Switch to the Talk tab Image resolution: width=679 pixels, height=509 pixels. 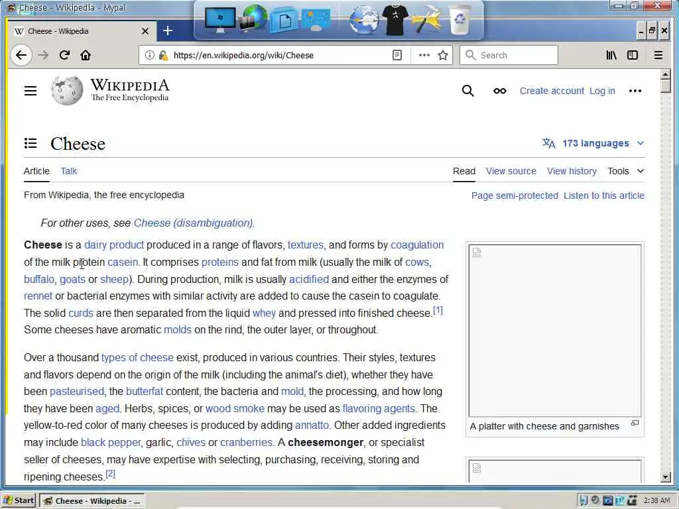click(x=69, y=171)
